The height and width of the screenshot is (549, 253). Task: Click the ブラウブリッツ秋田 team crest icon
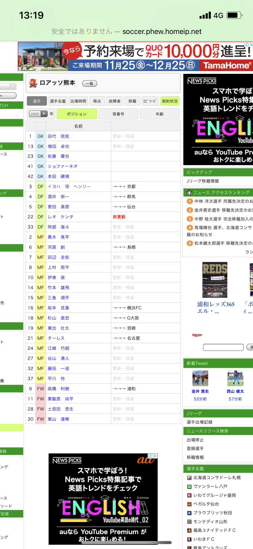click(x=189, y=513)
